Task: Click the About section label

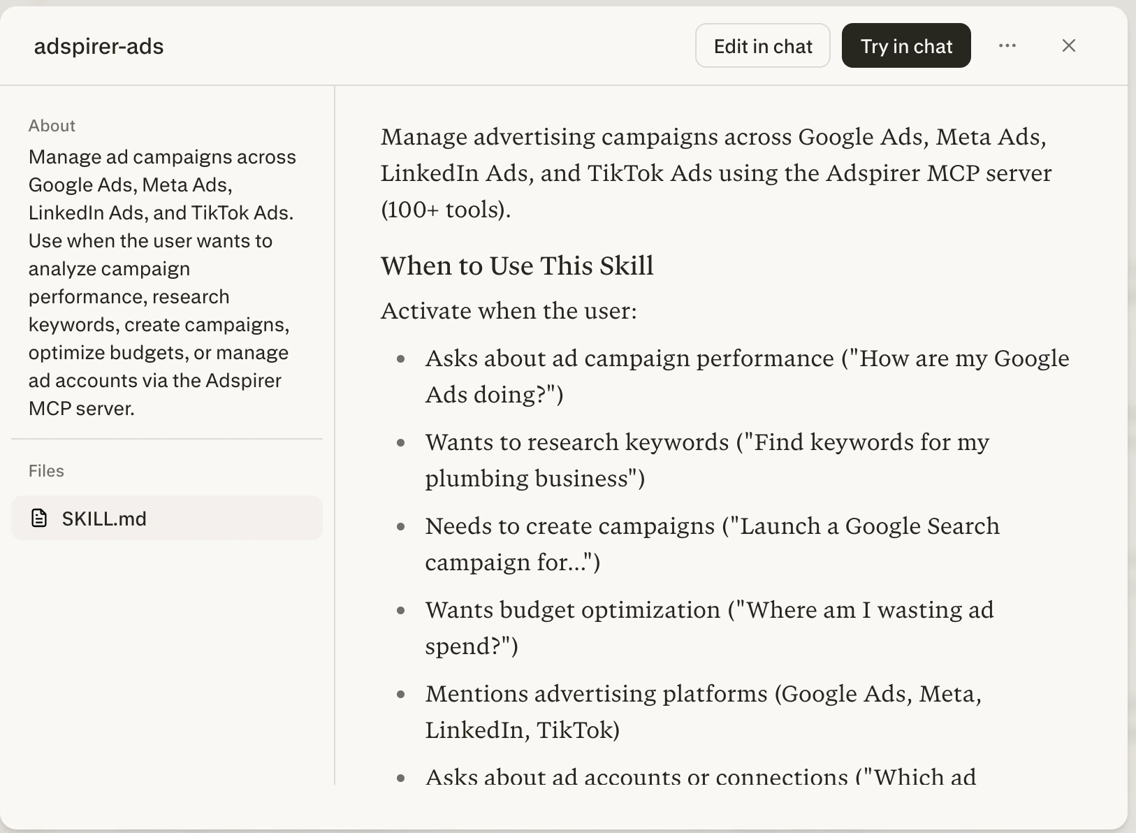Action: point(51,125)
